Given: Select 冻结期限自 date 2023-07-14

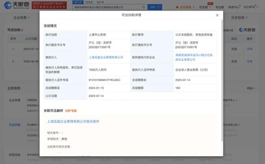Looking at the screenshot, I should tap(183, 80).
